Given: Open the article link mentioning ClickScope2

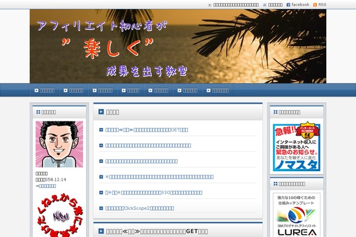Looking at the screenshot, I should (140, 208).
